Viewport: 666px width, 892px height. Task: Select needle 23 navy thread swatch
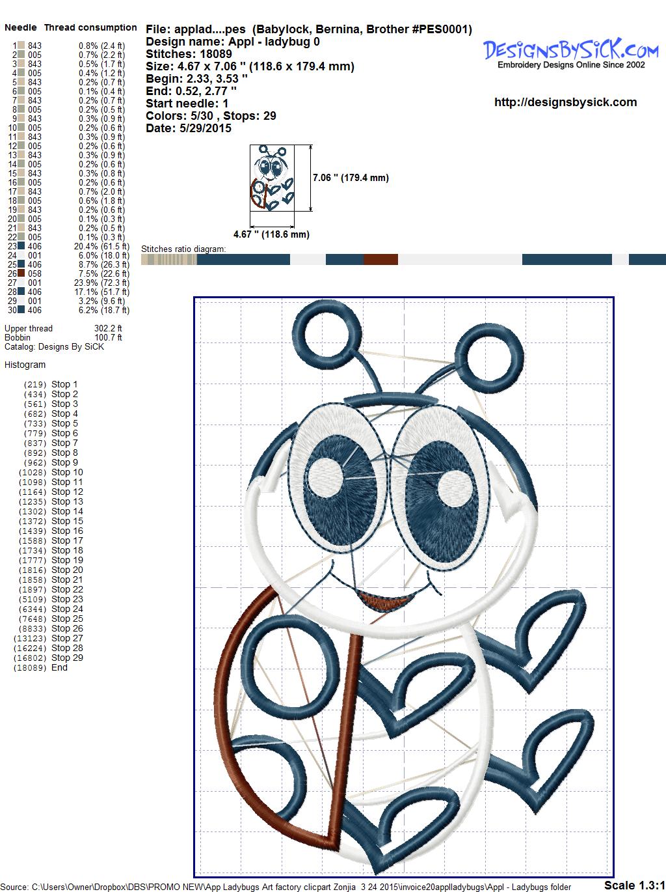pos(21,246)
